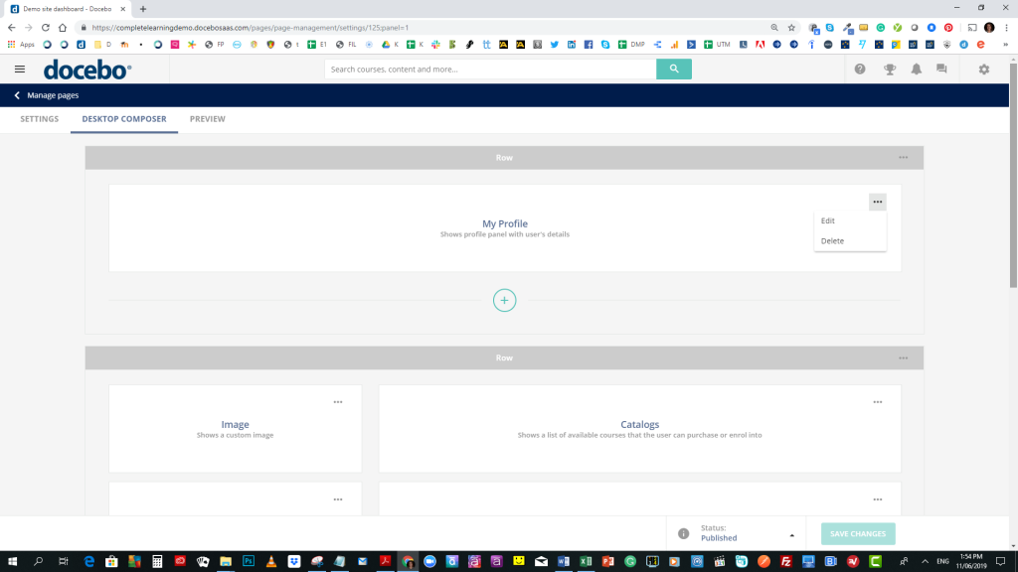This screenshot has height=572, width=1018.
Task: Open the help question mark icon
Action: click(x=860, y=70)
